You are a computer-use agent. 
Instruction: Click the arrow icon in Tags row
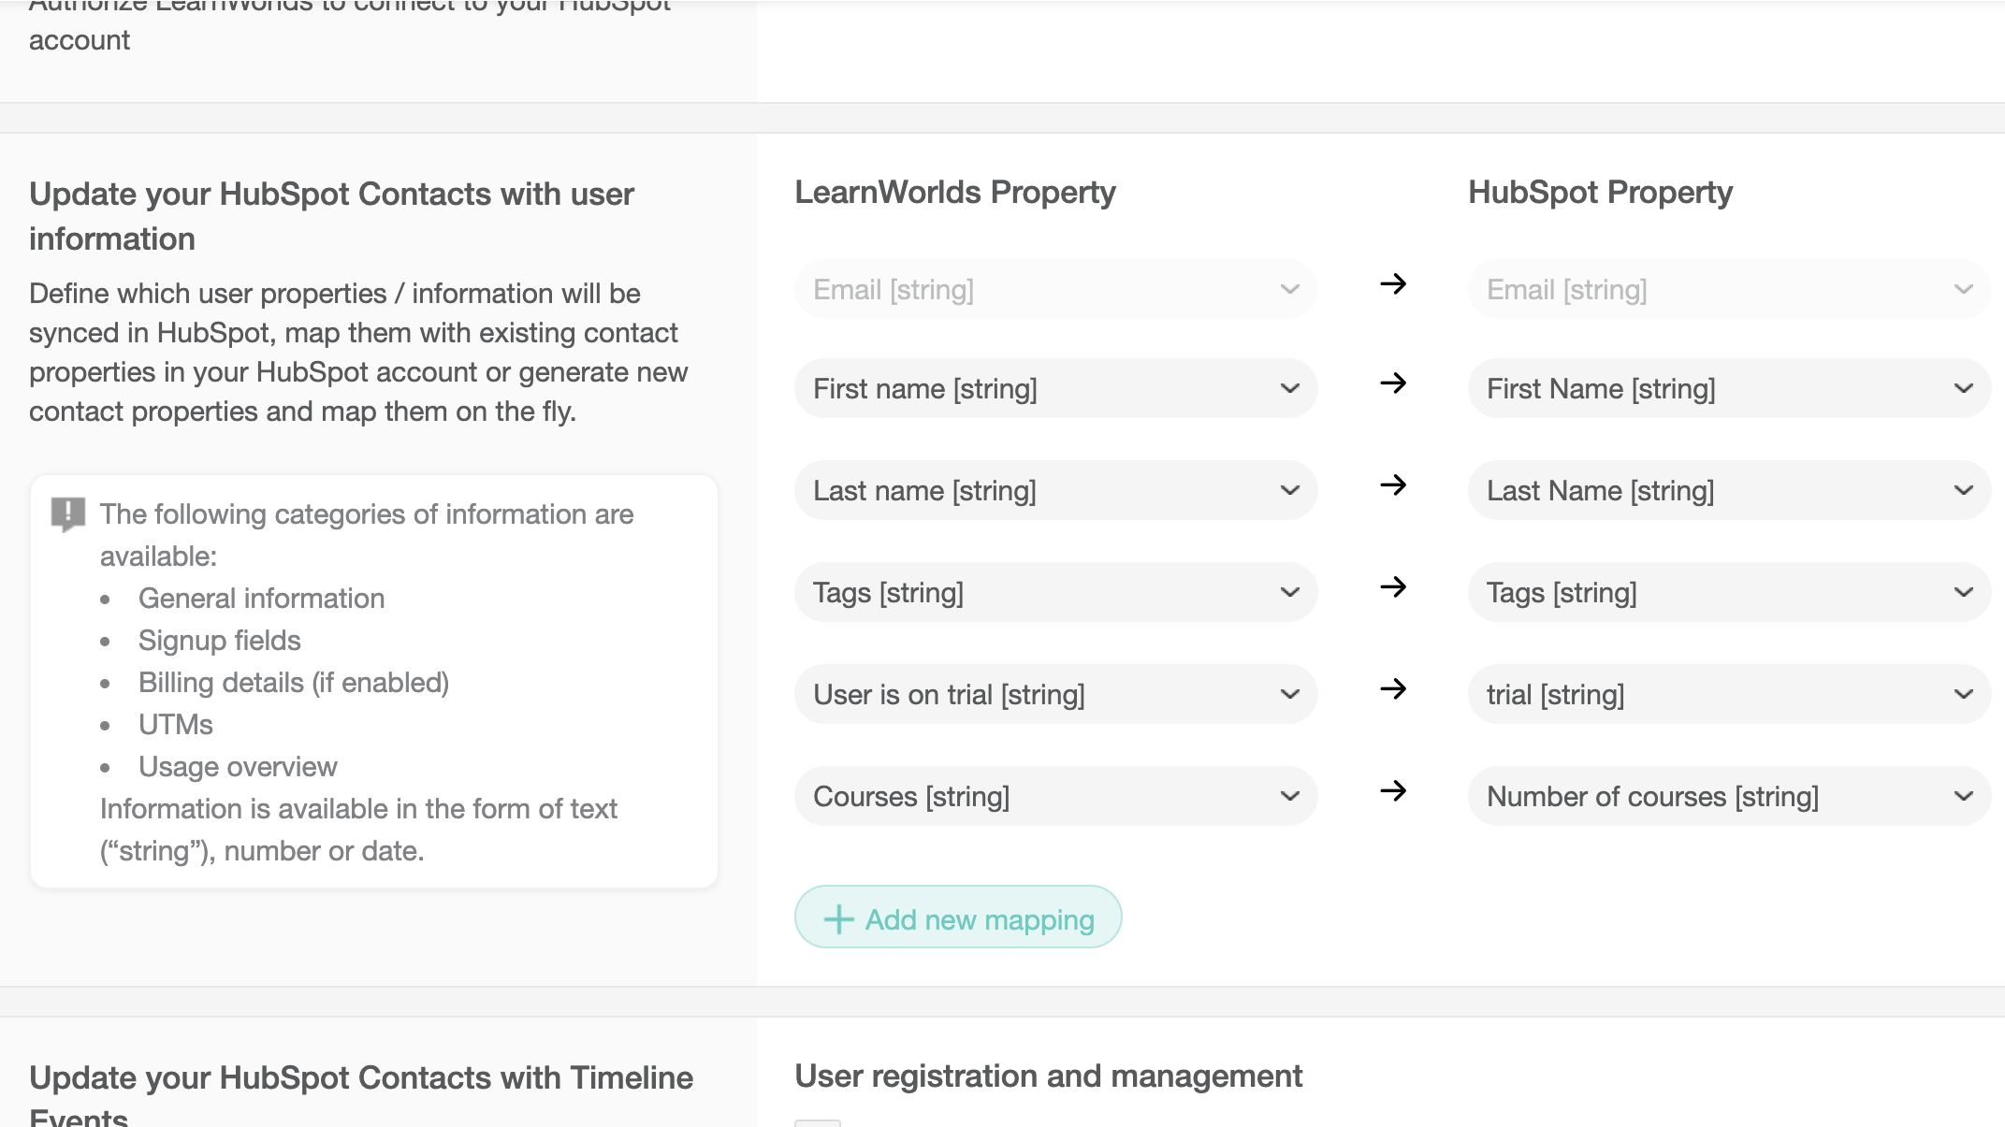1393,586
